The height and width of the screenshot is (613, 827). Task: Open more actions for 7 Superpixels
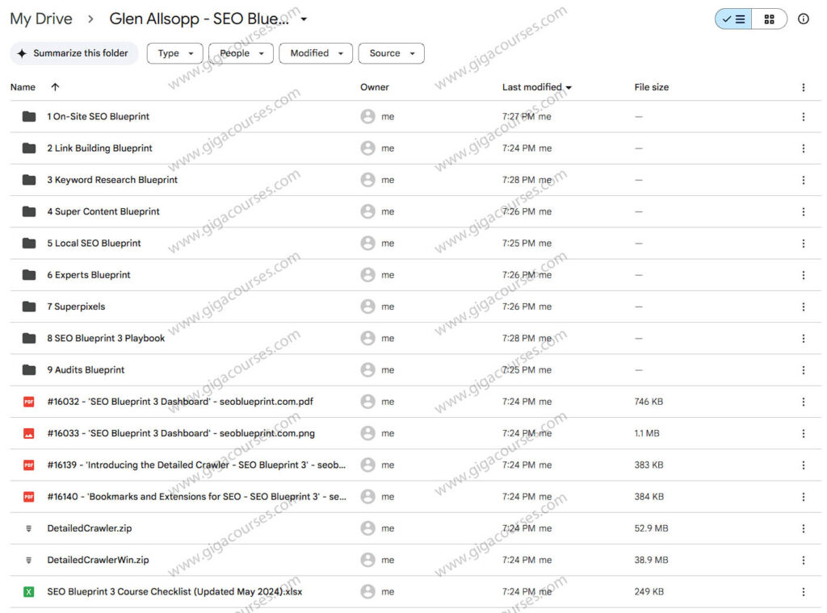pos(803,306)
